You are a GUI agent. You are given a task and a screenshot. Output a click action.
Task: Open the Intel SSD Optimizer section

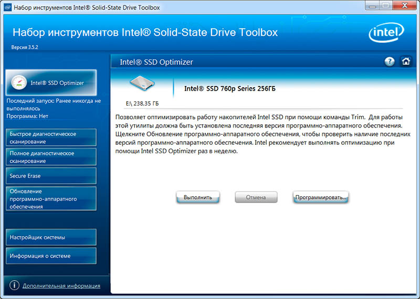click(x=51, y=83)
